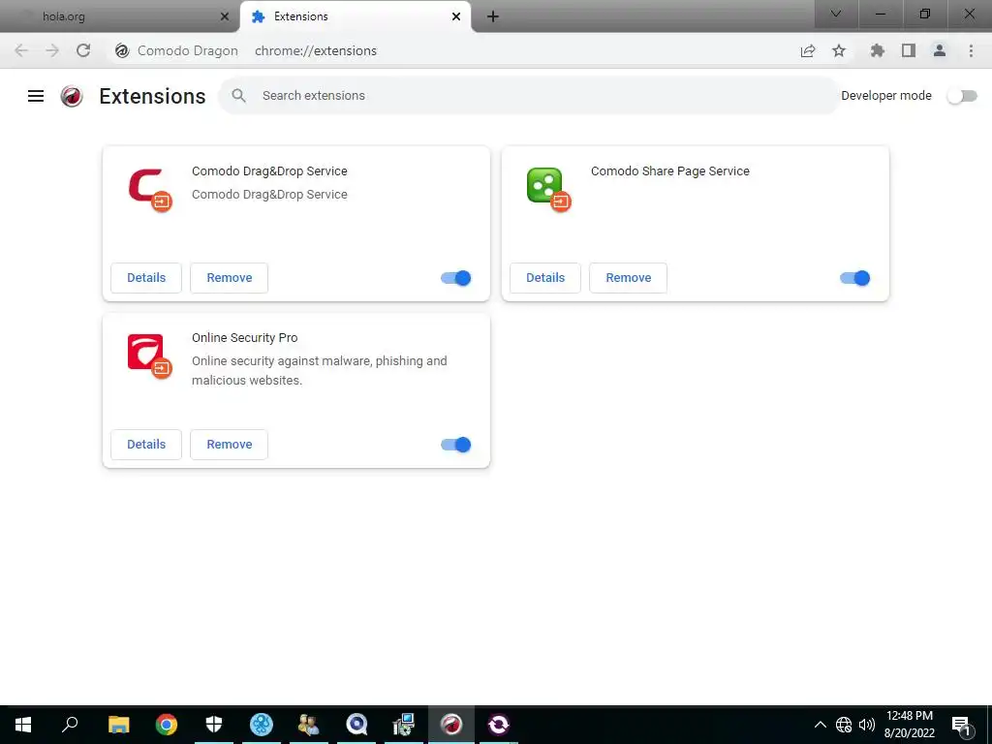Click the search magnifier icon in extensions bar
992x744 pixels.
pos(238,96)
